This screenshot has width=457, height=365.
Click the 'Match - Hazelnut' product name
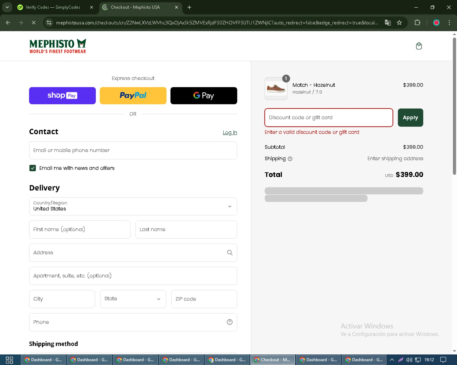314,85
